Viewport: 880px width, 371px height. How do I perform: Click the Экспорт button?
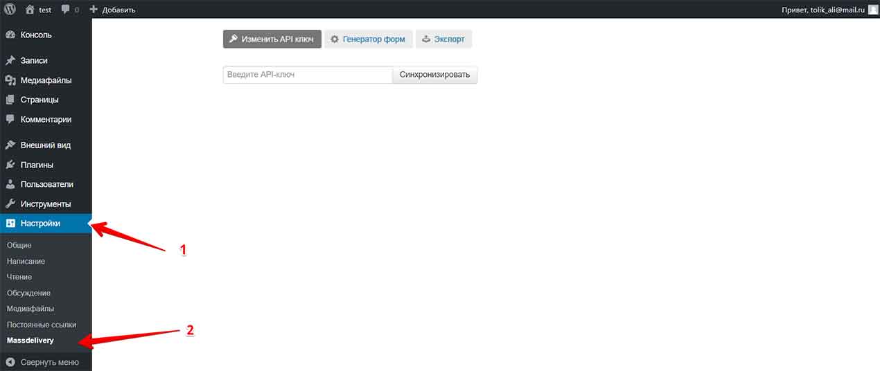[x=443, y=39]
